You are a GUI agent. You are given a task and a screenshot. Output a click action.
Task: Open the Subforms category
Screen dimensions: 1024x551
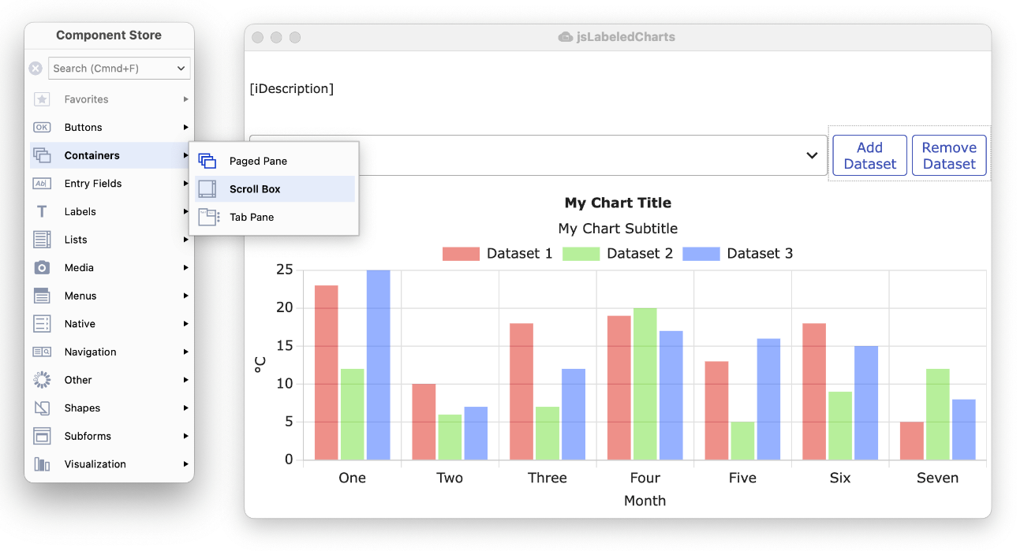pyautogui.click(x=110, y=436)
